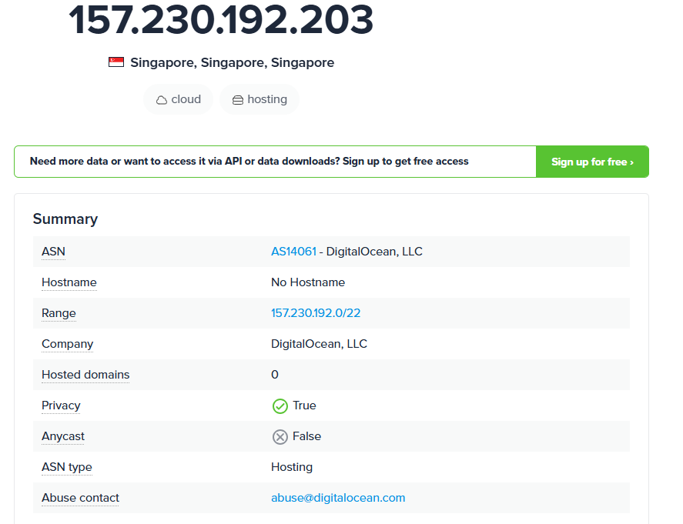Open the 157.230.192.0/22 range link
The width and height of the screenshot is (683, 524).
click(x=316, y=313)
